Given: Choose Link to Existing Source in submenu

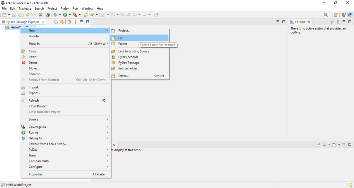Looking at the screenshot, I should click(x=139, y=51).
